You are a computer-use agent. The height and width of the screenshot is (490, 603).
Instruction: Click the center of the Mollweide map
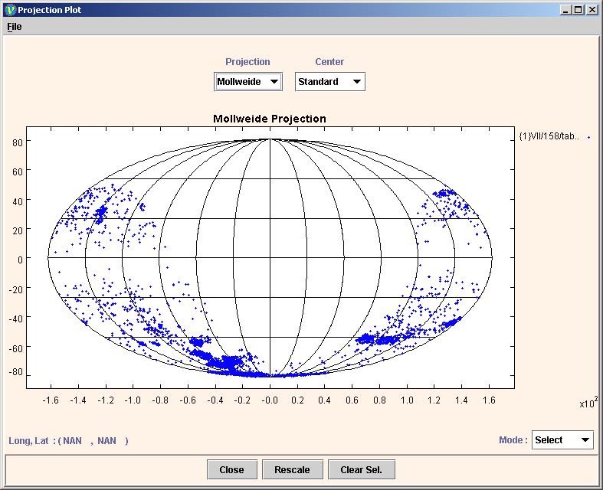coord(270,258)
